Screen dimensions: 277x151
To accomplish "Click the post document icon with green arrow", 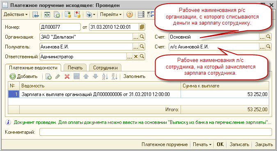I will point(68,14).
